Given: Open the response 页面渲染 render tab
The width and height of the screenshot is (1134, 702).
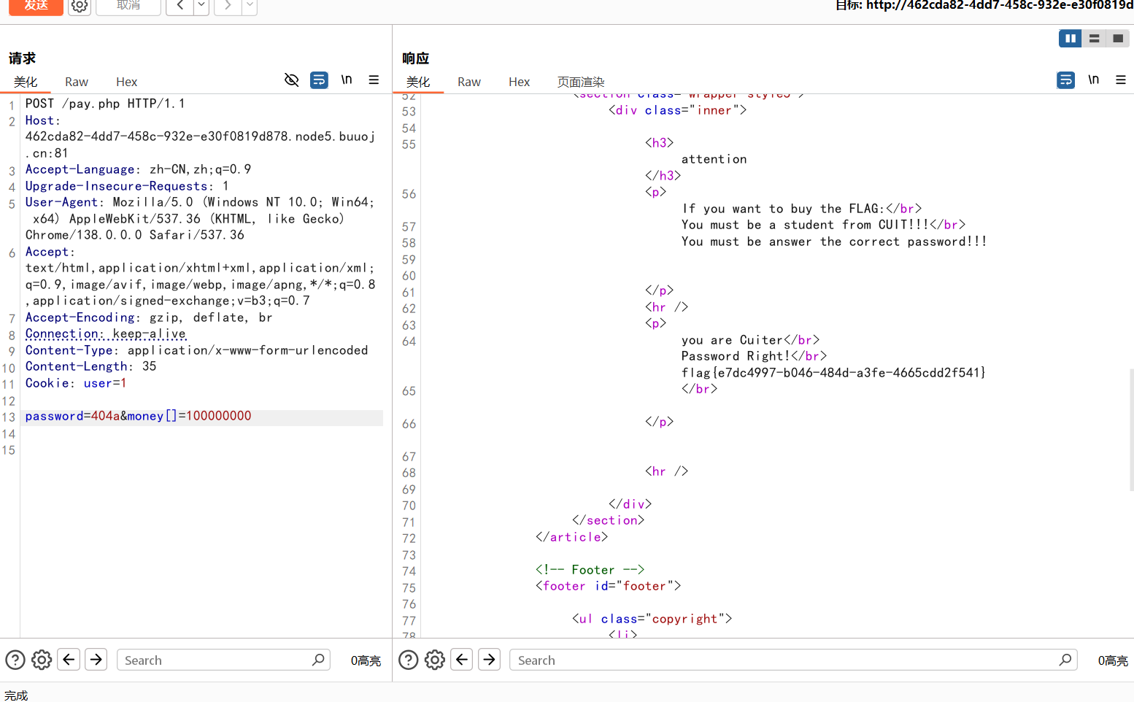Looking at the screenshot, I should click(x=581, y=82).
